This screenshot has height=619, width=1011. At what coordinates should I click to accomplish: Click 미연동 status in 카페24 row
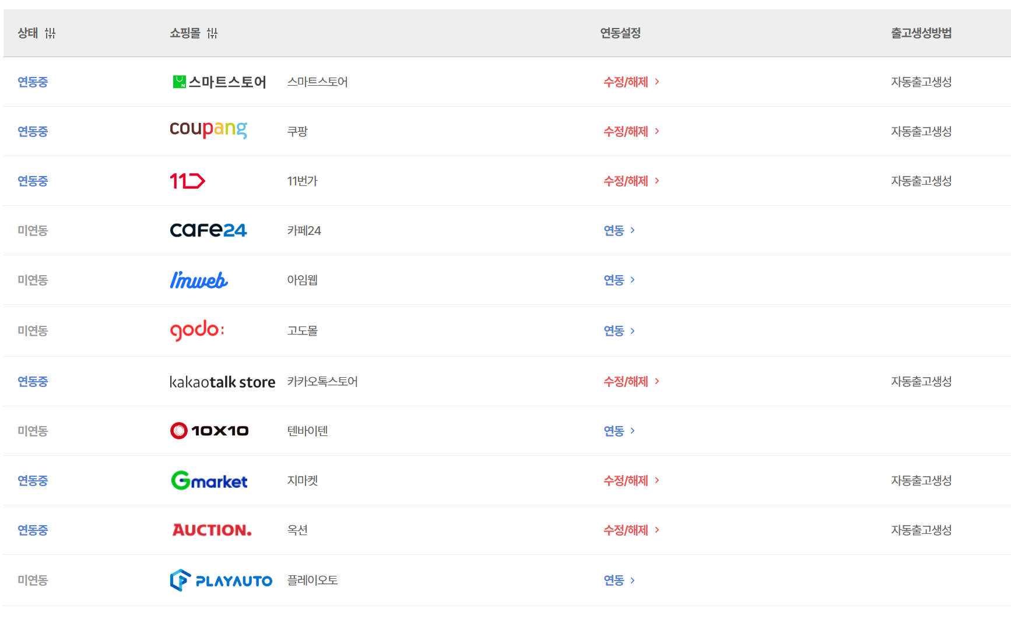[33, 231]
